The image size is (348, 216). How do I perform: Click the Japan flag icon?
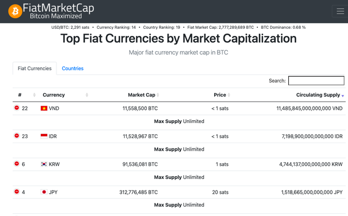pyautogui.click(x=44, y=192)
